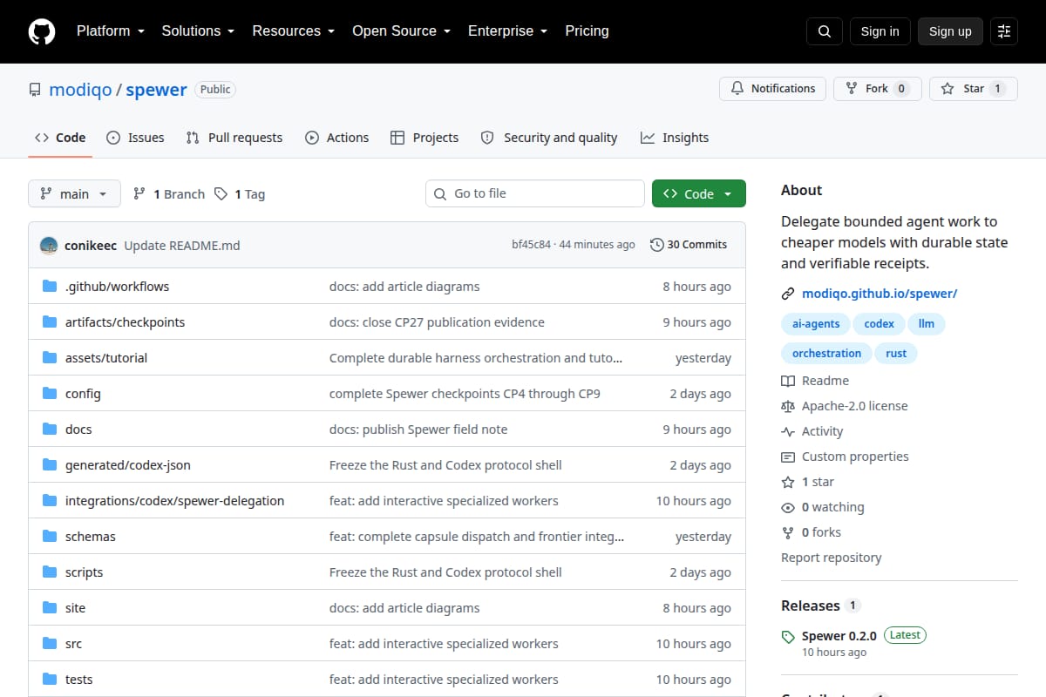This screenshot has width=1046, height=697.
Task: Open the Actions tab
Action: tap(337, 138)
